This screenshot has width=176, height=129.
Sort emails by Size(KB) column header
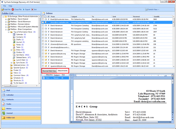coord(163,17)
